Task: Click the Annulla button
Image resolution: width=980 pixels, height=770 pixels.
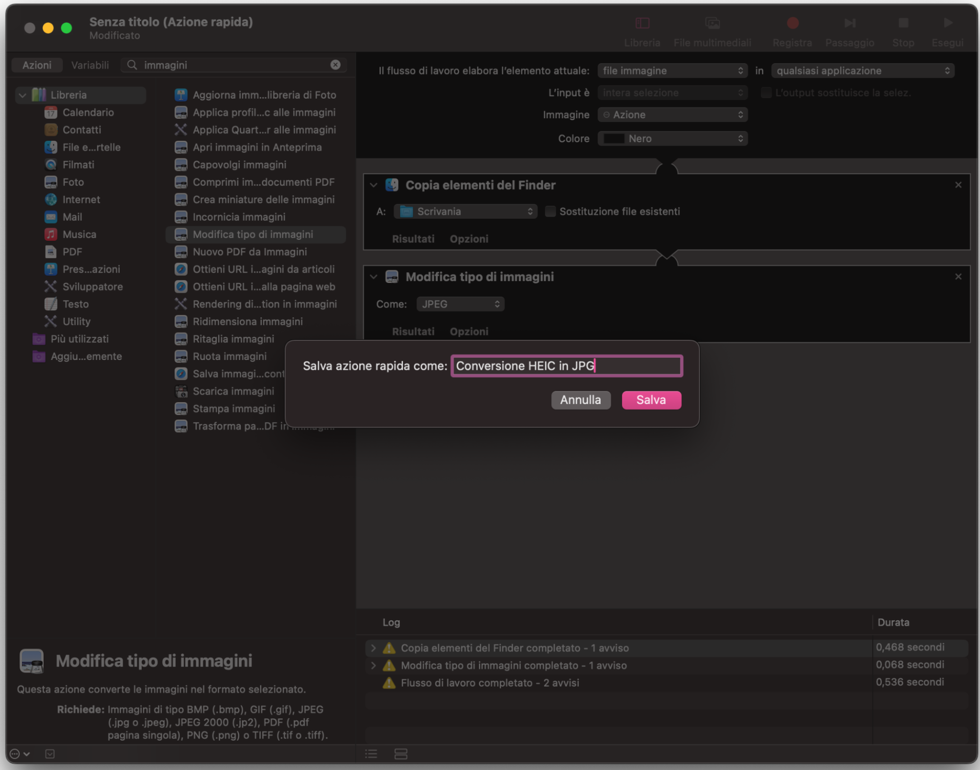Action: 581,400
